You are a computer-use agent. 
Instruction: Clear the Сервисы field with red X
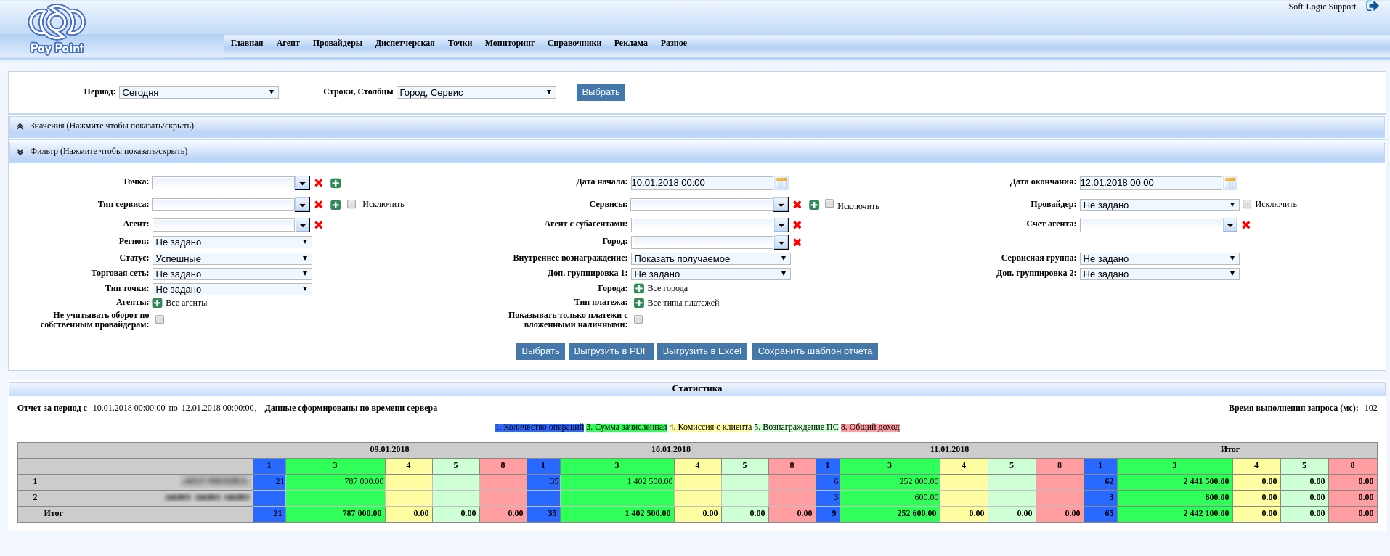pyautogui.click(x=797, y=205)
